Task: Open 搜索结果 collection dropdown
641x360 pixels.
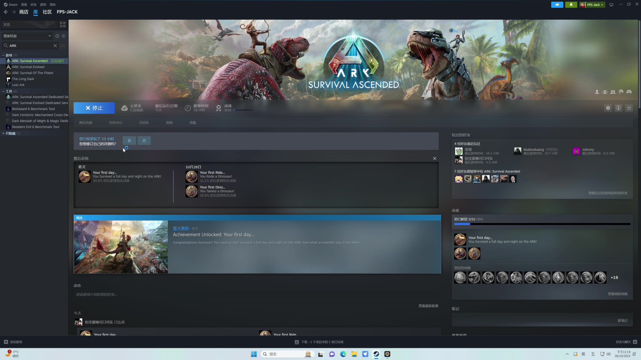Action: point(27,36)
